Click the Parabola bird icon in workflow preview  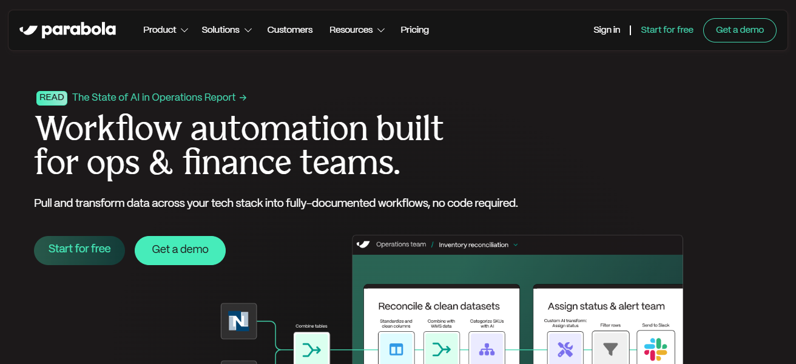[363, 244]
